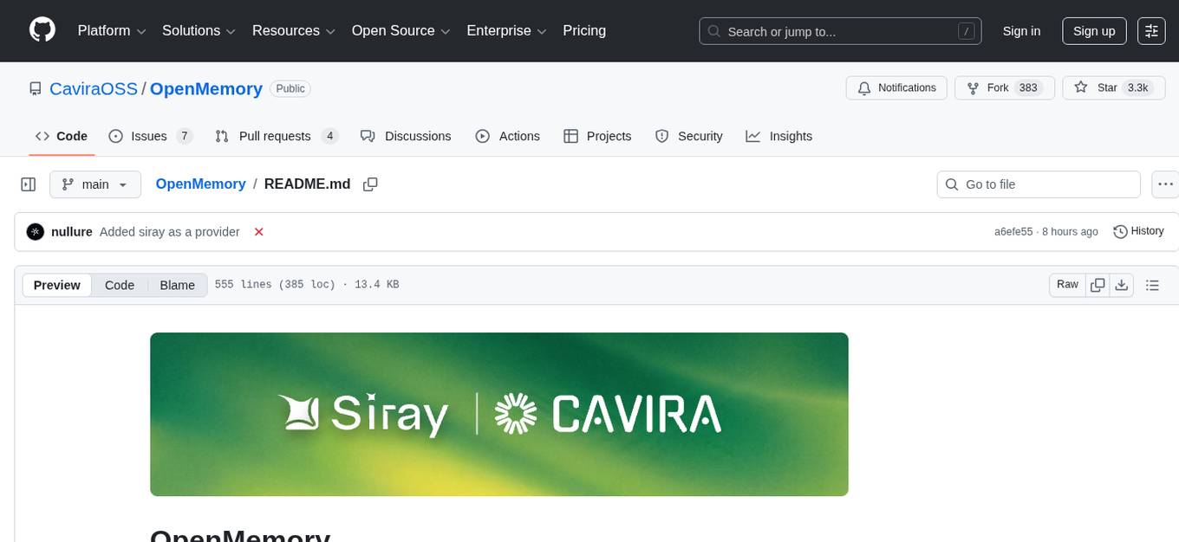Copy raw file contents
Image resolution: width=1179 pixels, height=542 pixels.
(1098, 285)
